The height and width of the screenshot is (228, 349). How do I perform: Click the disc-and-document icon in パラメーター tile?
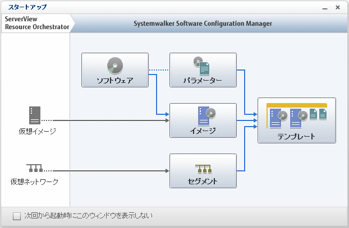201,66
